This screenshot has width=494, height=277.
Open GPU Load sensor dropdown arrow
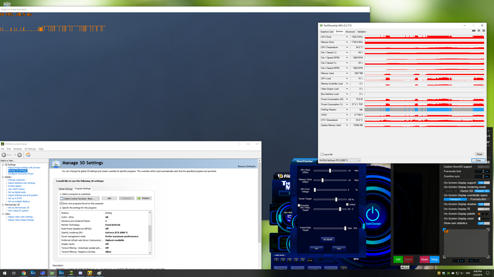[347, 78]
